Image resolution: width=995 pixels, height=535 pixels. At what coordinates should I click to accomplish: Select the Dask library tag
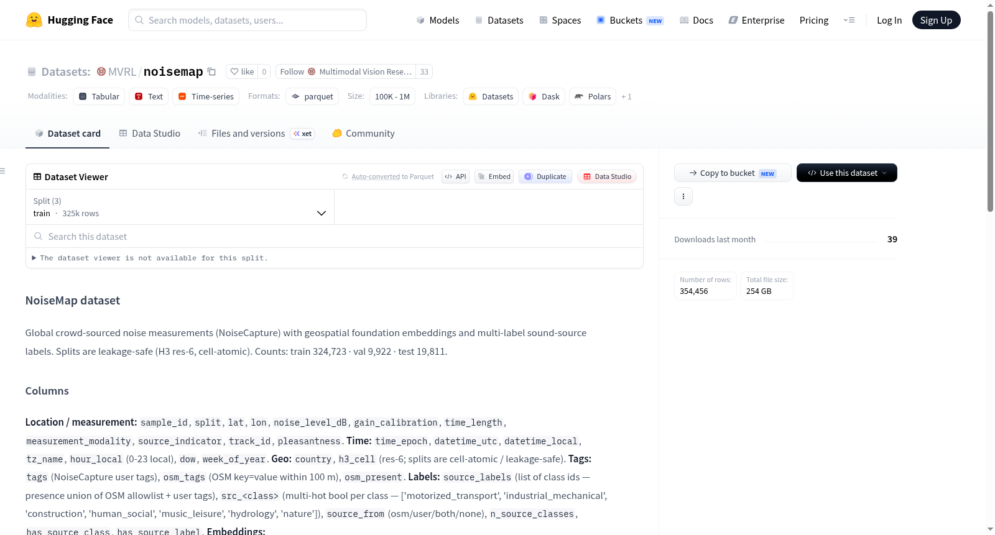(544, 96)
